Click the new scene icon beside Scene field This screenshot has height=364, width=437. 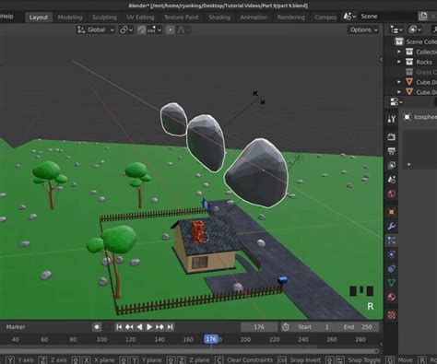click(x=423, y=17)
